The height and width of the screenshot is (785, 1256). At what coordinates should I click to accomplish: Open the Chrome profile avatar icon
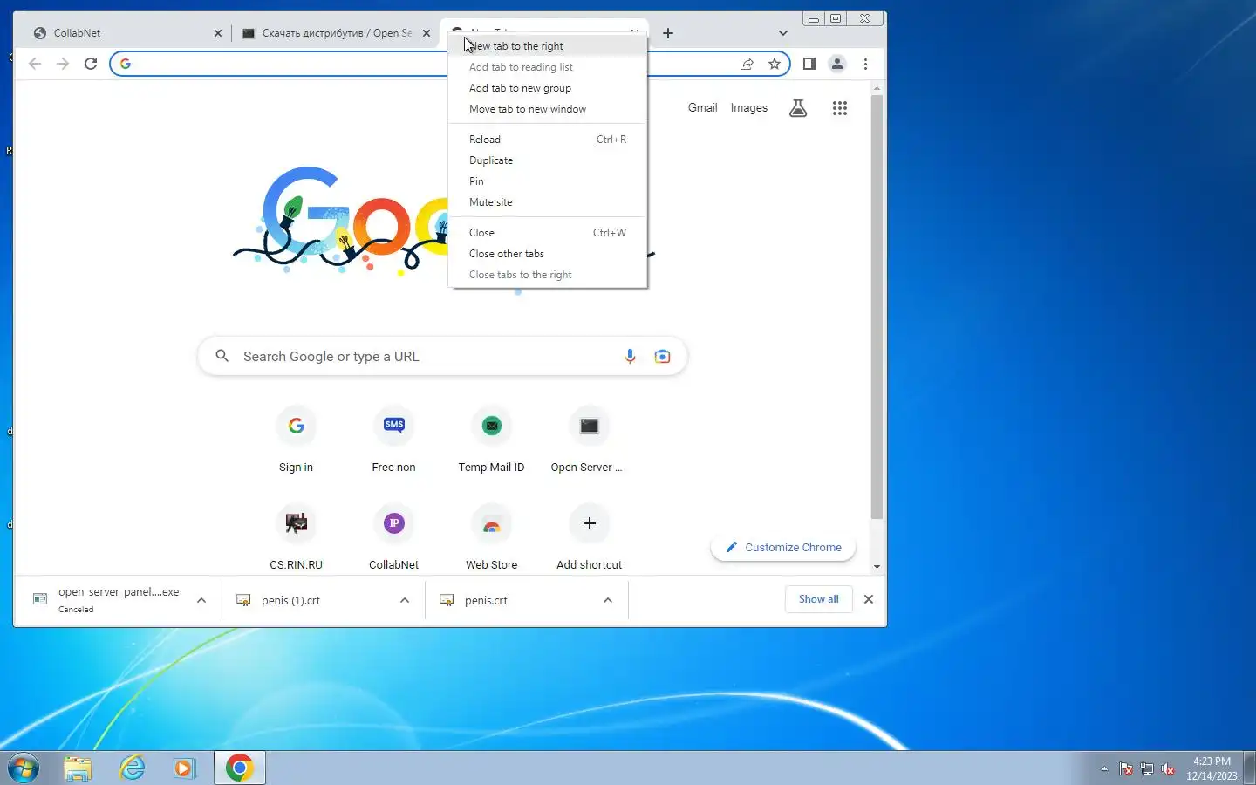[837, 64]
